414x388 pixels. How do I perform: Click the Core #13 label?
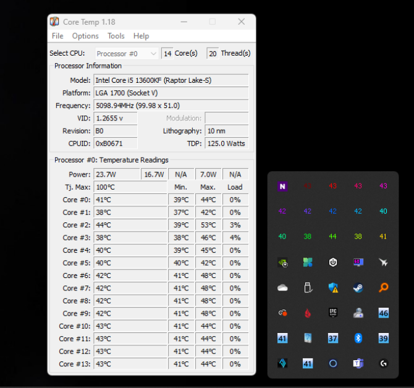(x=75, y=364)
